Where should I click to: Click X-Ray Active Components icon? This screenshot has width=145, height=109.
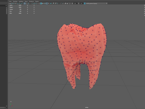67,3
